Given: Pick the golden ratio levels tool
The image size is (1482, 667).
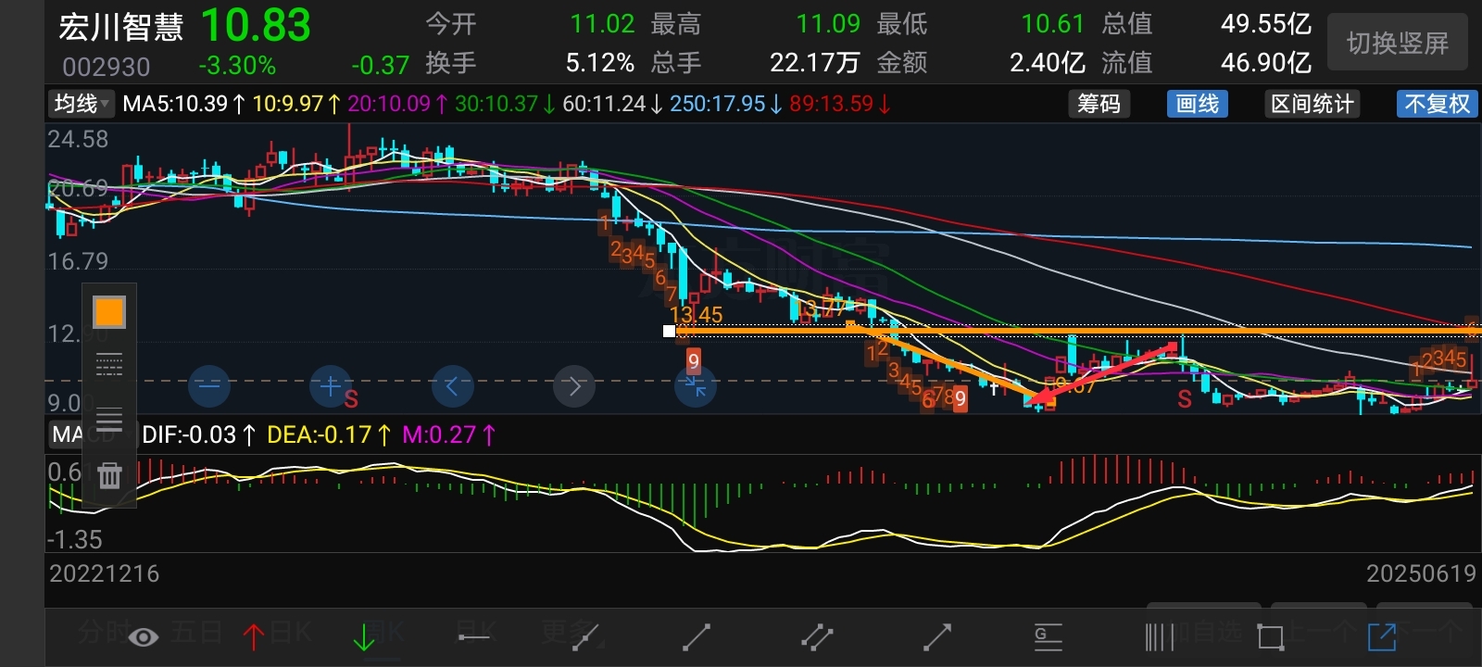Looking at the screenshot, I should click(x=1049, y=637).
